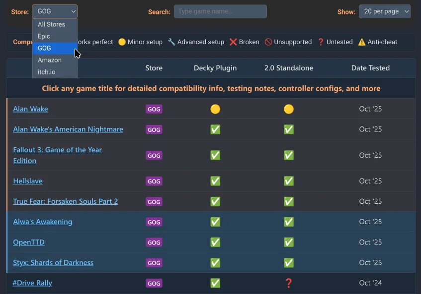Click the Unsupported legend icon

[x=268, y=42]
